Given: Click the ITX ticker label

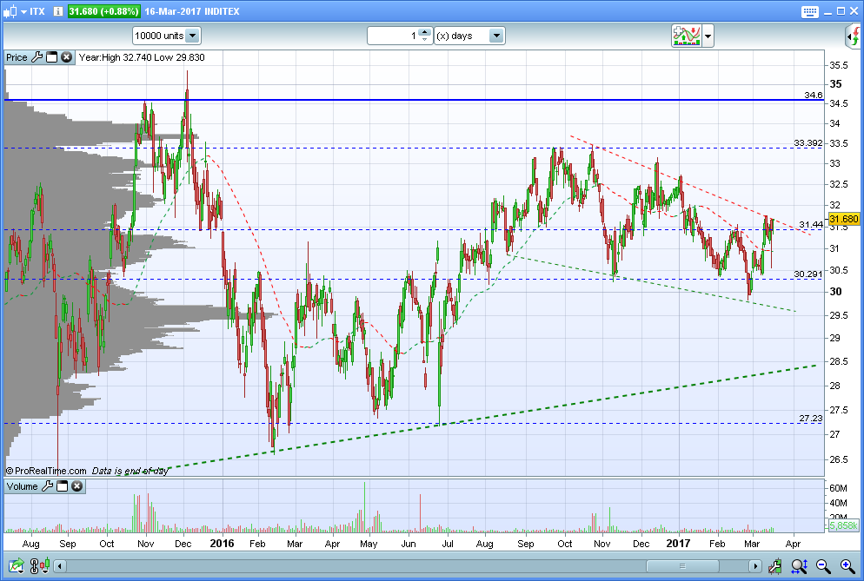Looking at the screenshot, I should (37, 11).
